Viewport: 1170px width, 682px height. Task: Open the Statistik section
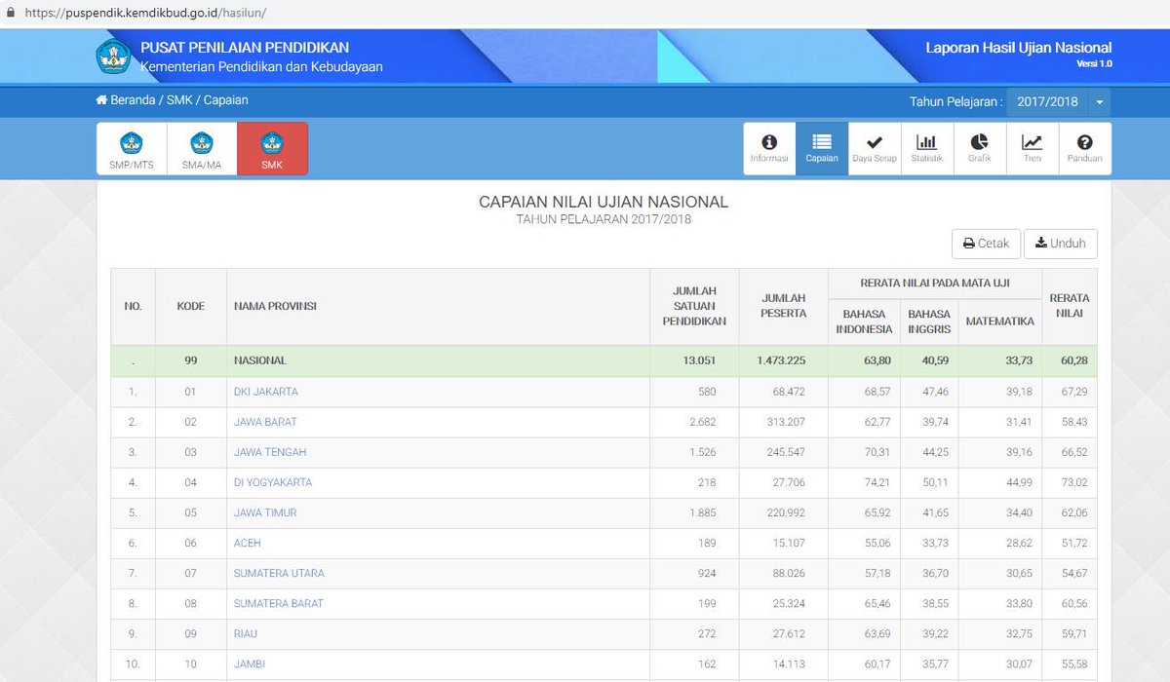(x=927, y=148)
